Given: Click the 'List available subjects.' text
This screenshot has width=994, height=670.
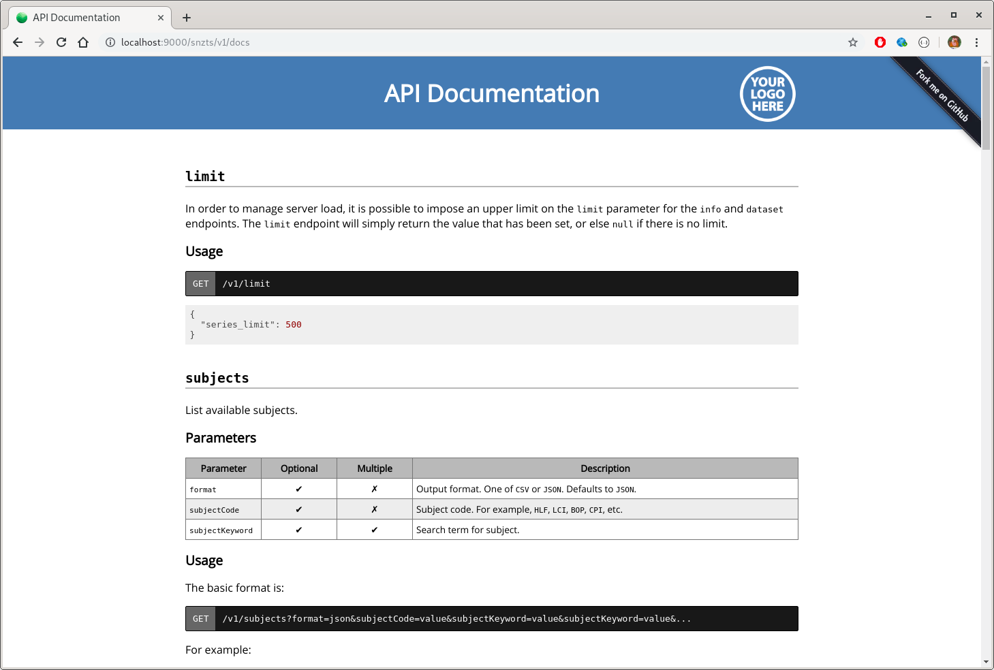Looking at the screenshot, I should pos(241,410).
